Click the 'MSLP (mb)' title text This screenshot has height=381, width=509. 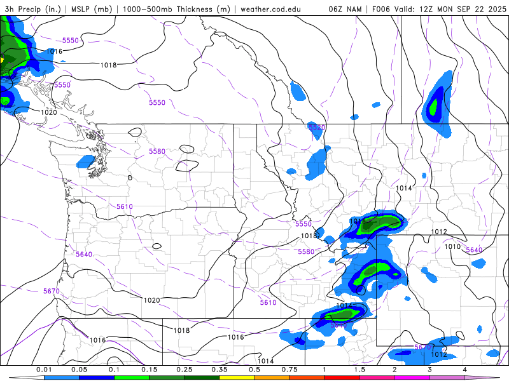point(92,9)
